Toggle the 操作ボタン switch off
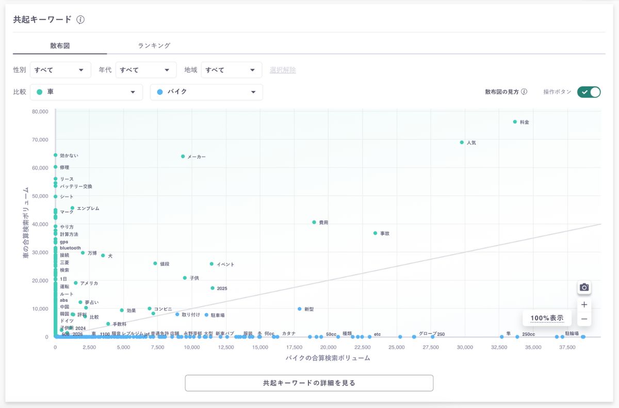This screenshot has height=408, width=619. click(589, 92)
